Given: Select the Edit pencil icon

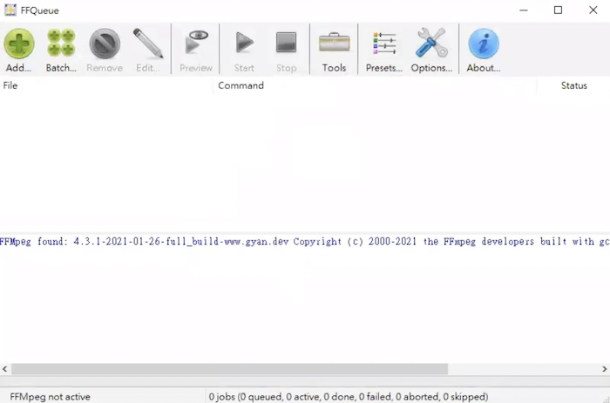Looking at the screenshot, I should [148, 44].
